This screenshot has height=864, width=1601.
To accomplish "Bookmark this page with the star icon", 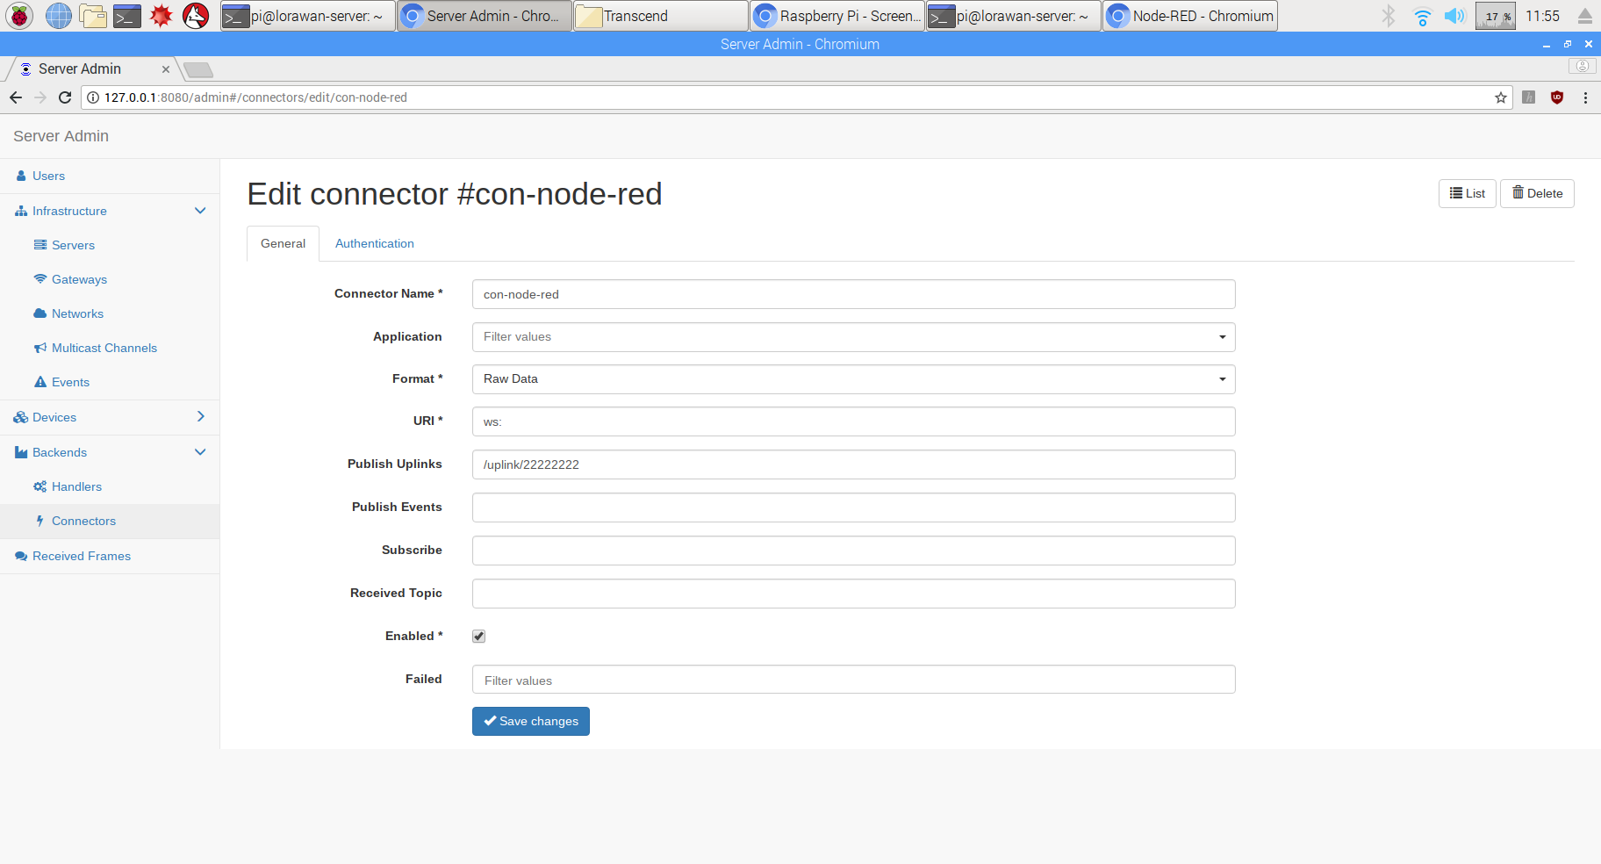I will click(1500, 97).
